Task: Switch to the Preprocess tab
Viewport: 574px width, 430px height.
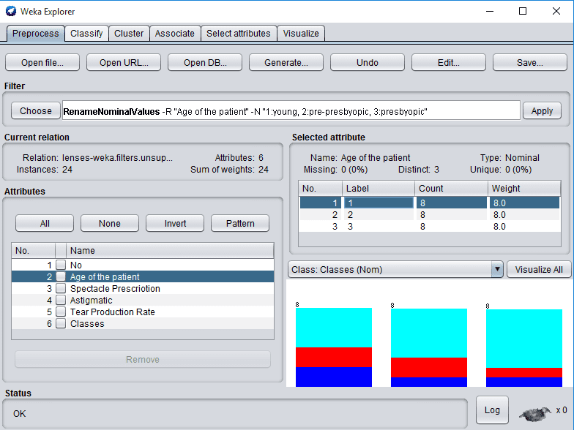Action: 35,34
